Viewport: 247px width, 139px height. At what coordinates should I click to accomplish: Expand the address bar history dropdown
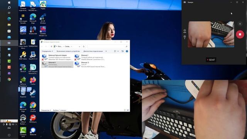click(x=80, y=46)
